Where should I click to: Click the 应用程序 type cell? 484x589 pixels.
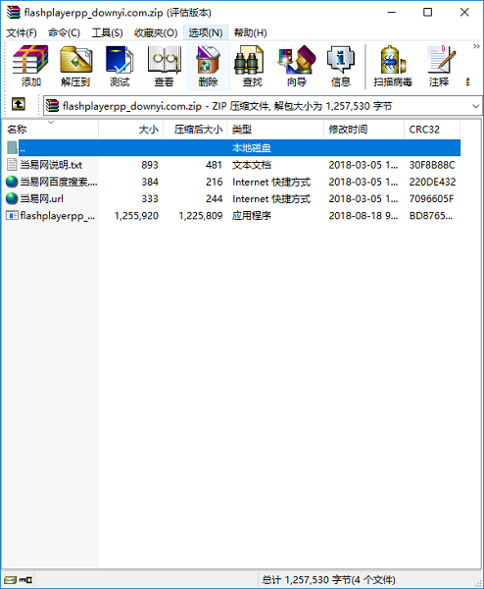pos(252,216)
